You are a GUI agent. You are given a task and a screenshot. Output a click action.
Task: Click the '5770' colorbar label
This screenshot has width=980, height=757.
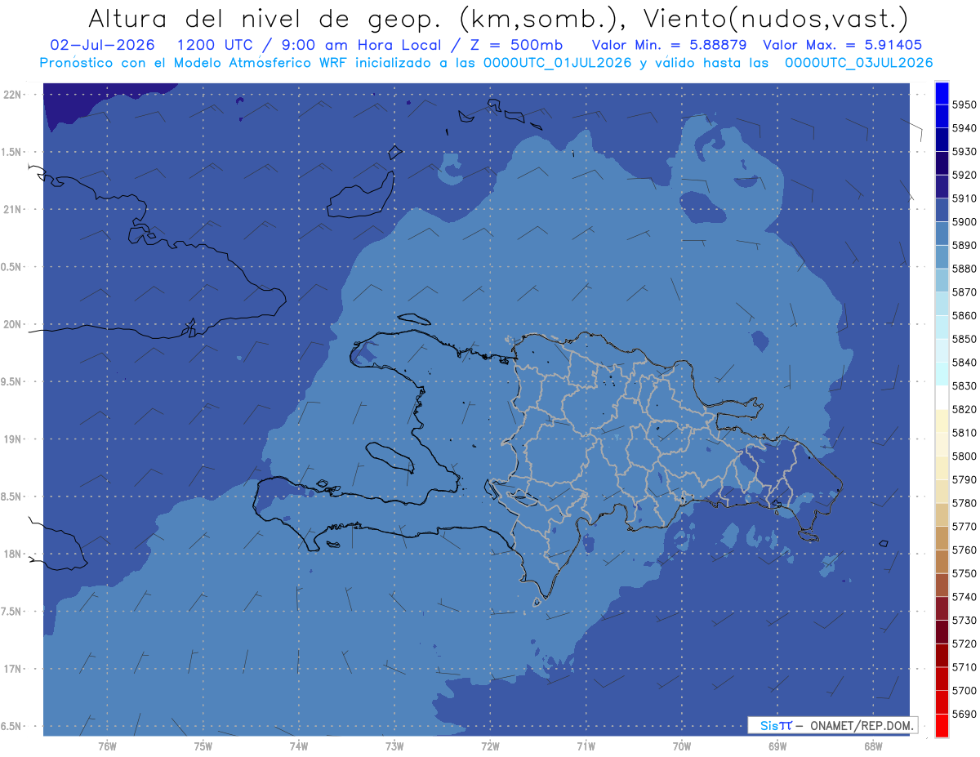tap(964, 527)
